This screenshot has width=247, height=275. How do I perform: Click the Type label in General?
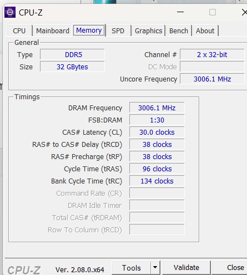pyautogui.click(x=25, y=55)
